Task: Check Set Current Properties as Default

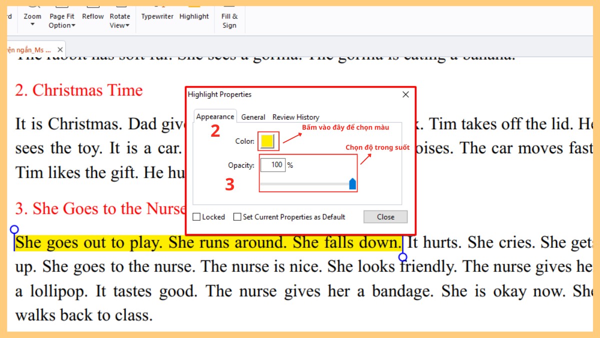Action: pos(237,217)
